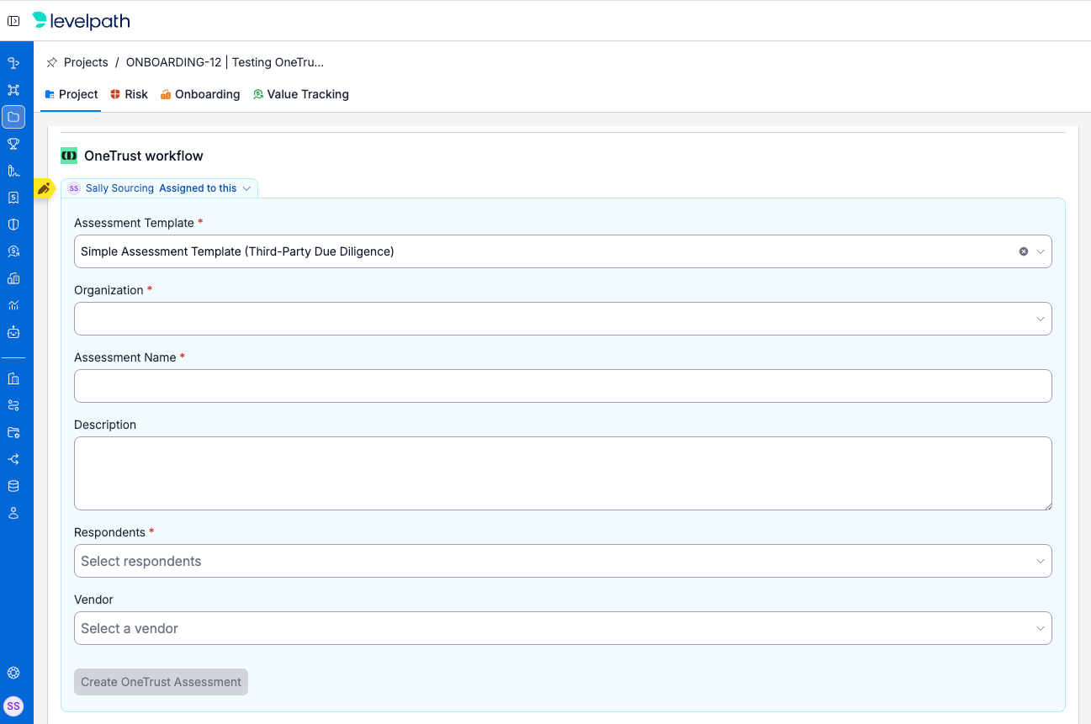Open the lifebuoy help icon in the sidebar
The image size is (1091, 724).
click(13, 673)
